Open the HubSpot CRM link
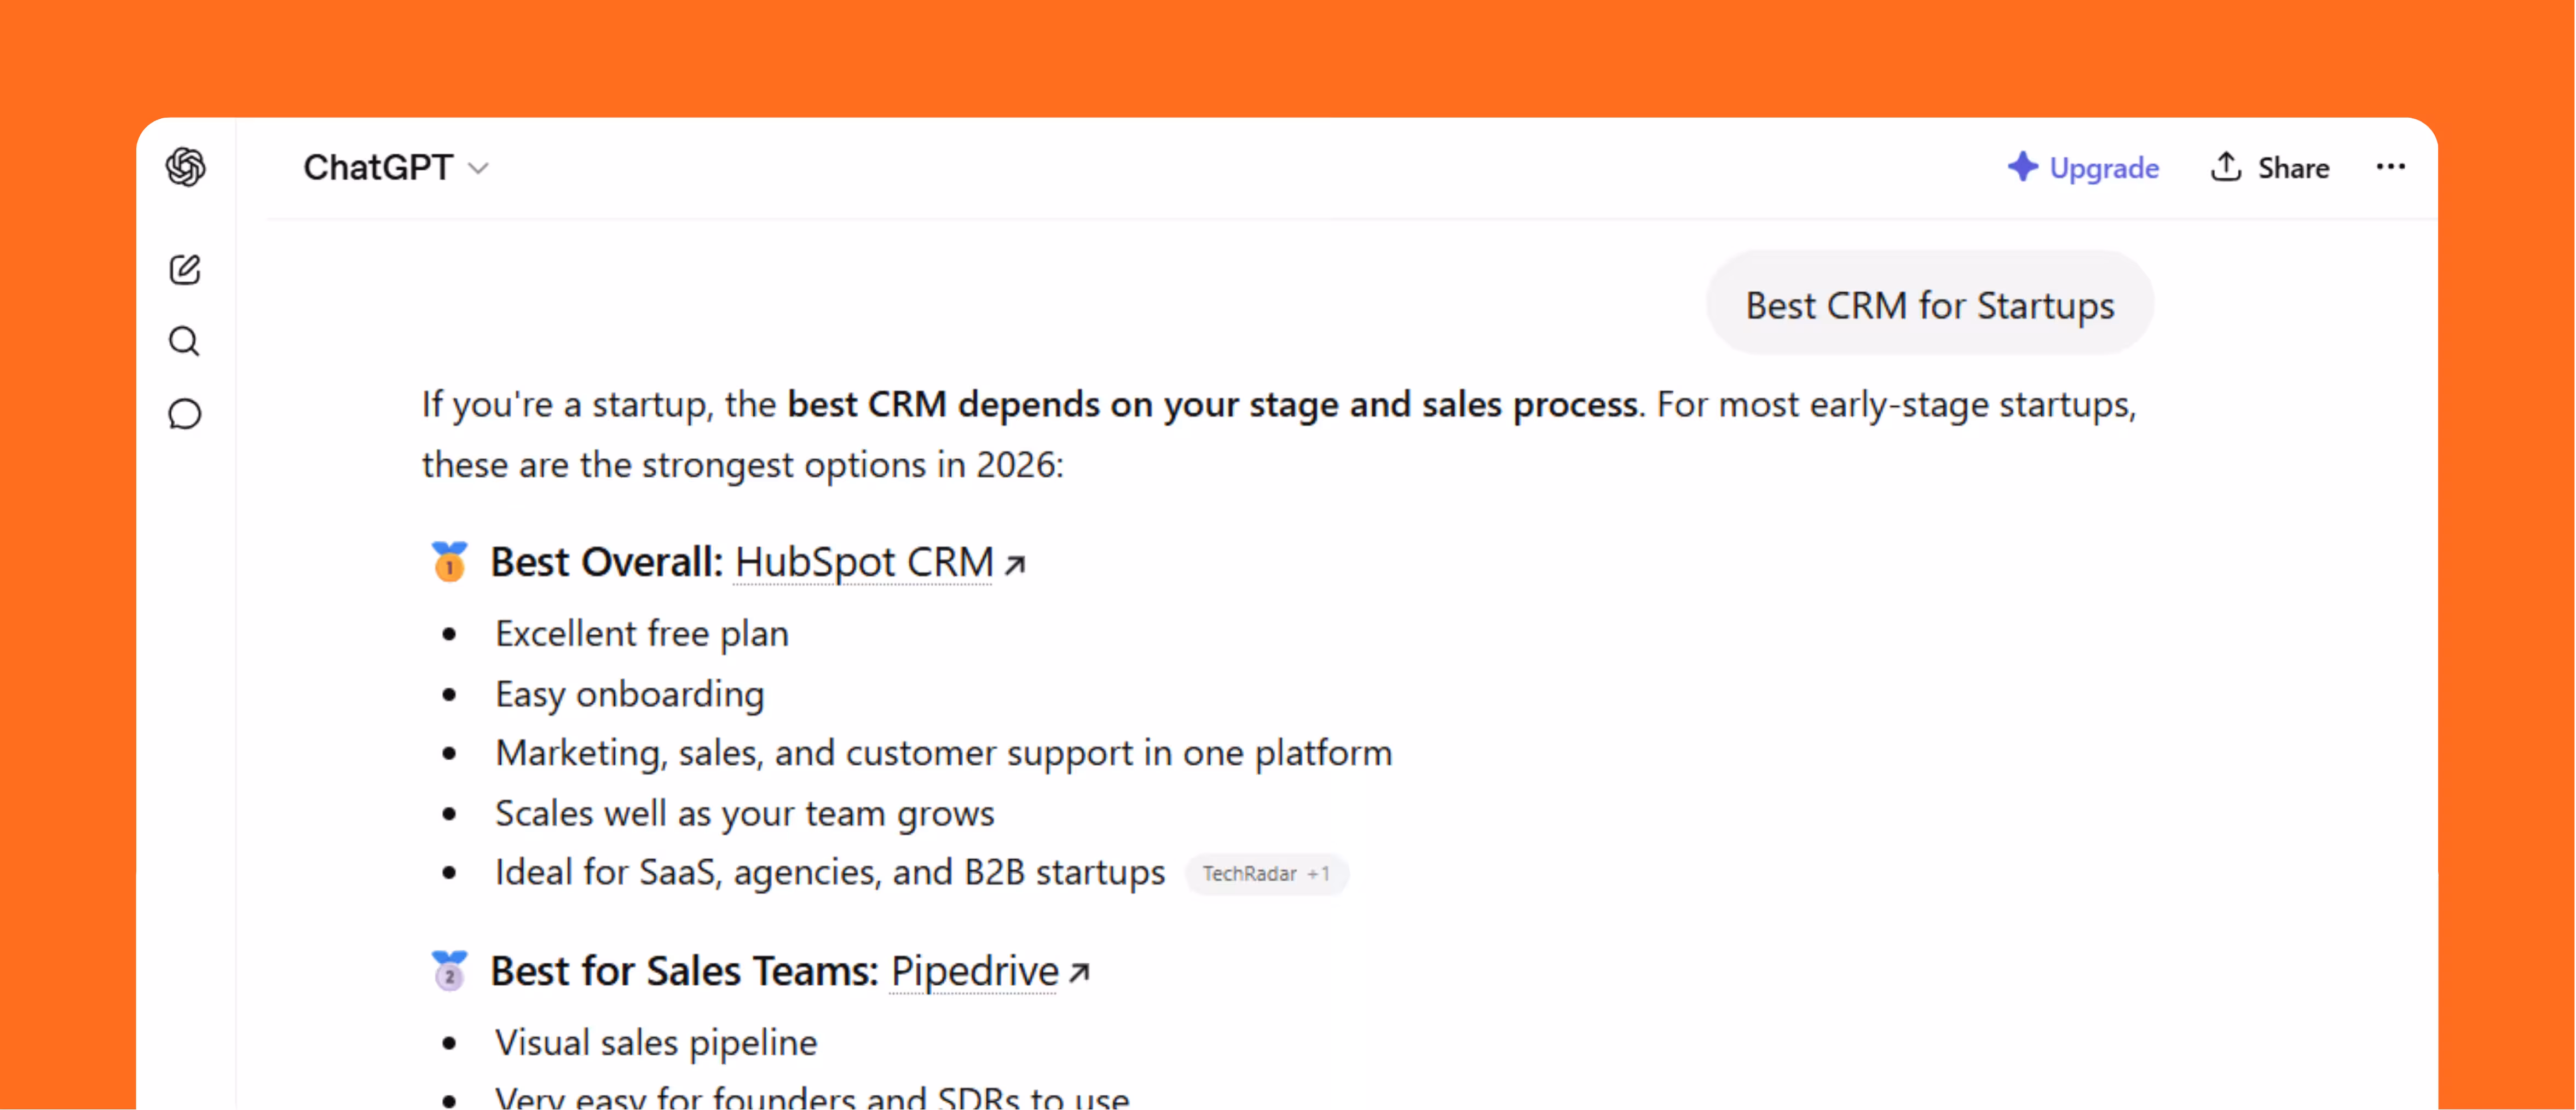Viewport: 2576px width, 1110px height. (864, 562)
